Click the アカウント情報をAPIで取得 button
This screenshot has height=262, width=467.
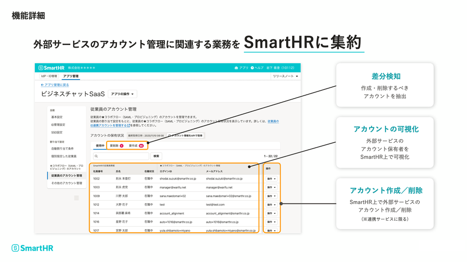185,135
